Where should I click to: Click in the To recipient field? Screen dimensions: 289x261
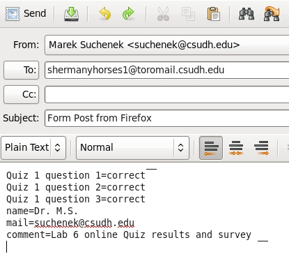point(166,70)
